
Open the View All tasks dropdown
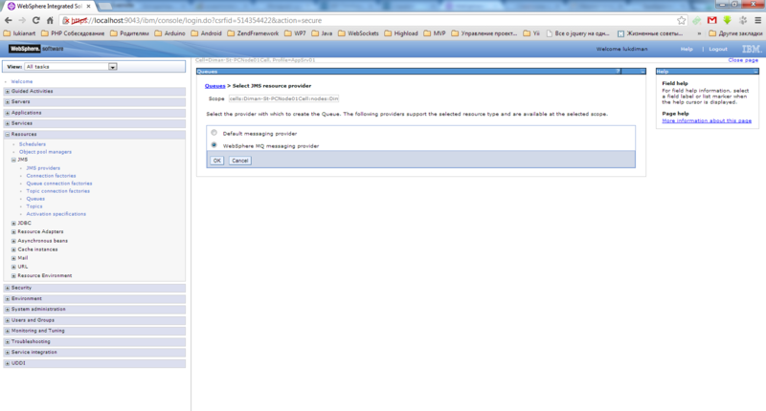tap(71, 67)
